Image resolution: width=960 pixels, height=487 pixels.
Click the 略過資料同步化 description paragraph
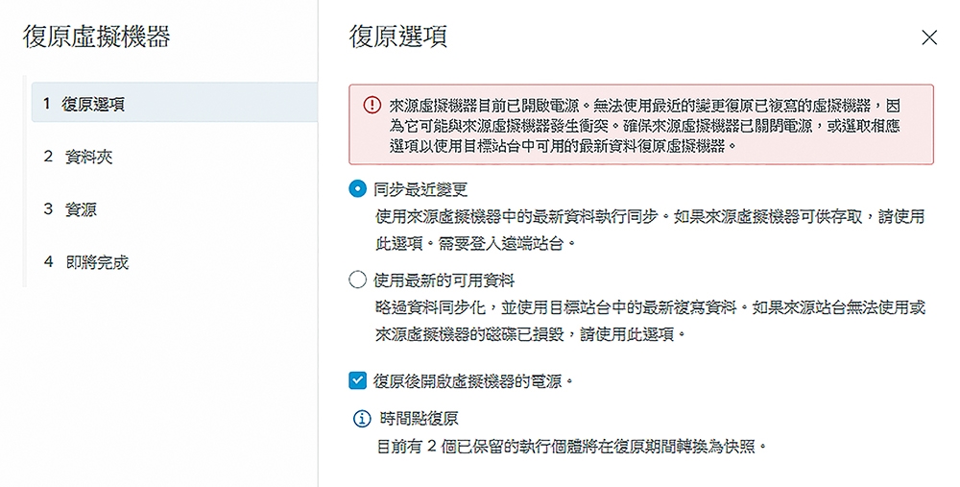click(650, 321)
